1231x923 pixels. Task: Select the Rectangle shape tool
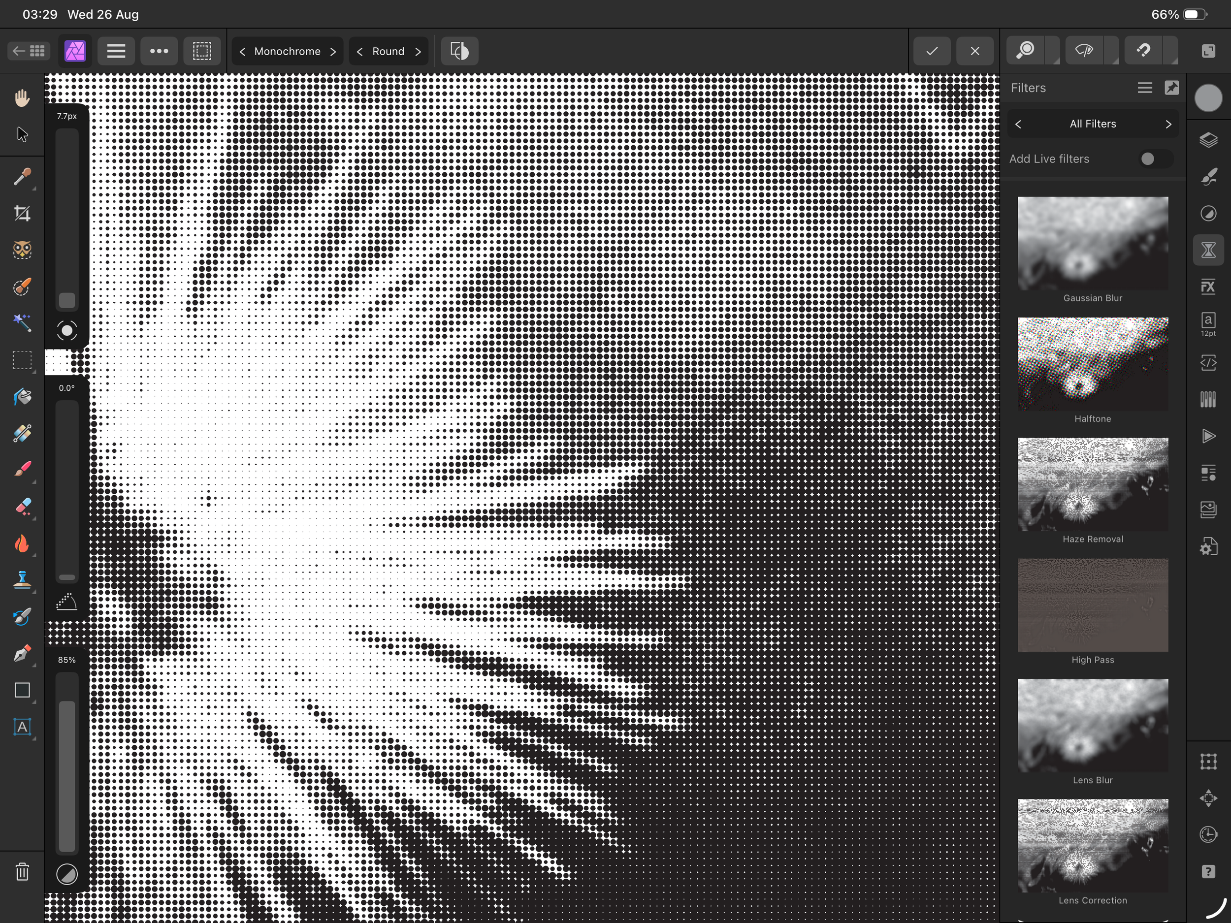pos(22,691)
